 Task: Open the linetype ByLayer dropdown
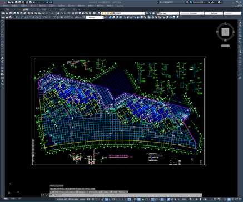pyautogui.click(x=191, y=13)
